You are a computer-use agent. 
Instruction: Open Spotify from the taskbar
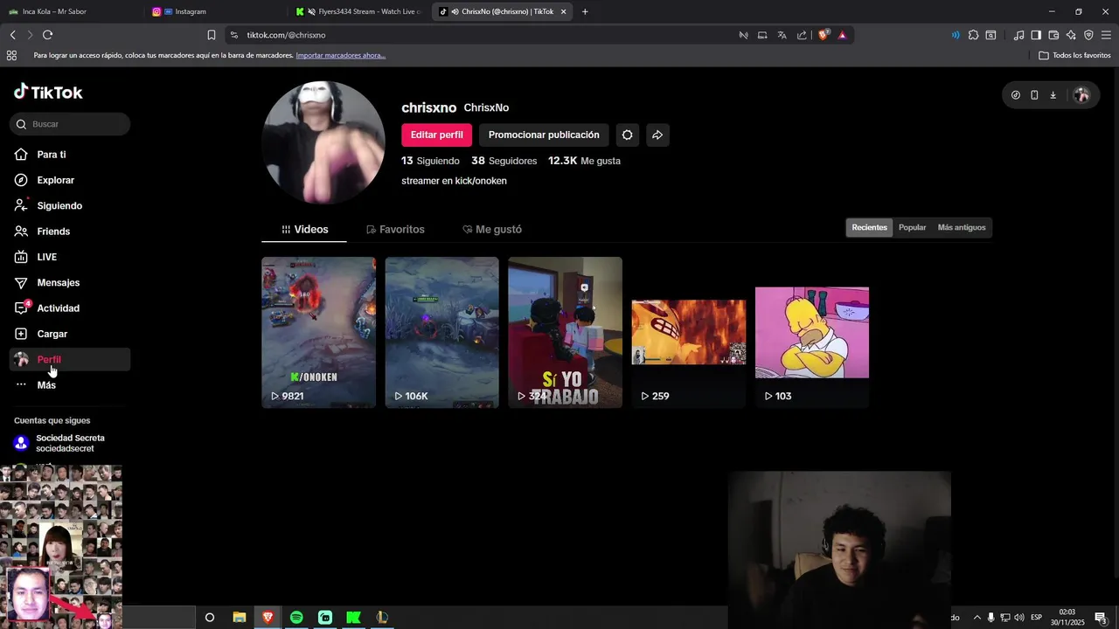(296, 618)
